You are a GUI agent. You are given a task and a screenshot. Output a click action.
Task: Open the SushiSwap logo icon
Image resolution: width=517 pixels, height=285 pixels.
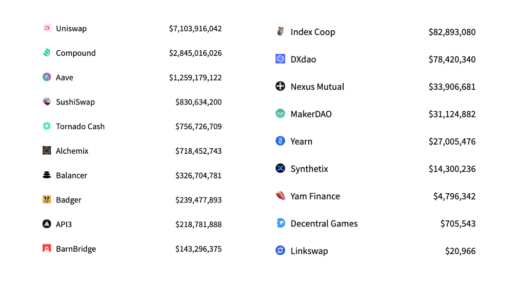[x=47, y=101]
